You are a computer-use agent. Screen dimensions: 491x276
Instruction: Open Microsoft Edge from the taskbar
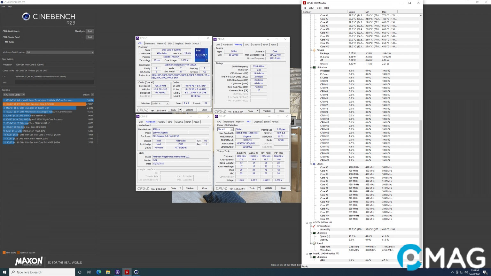tap(99, 272)
